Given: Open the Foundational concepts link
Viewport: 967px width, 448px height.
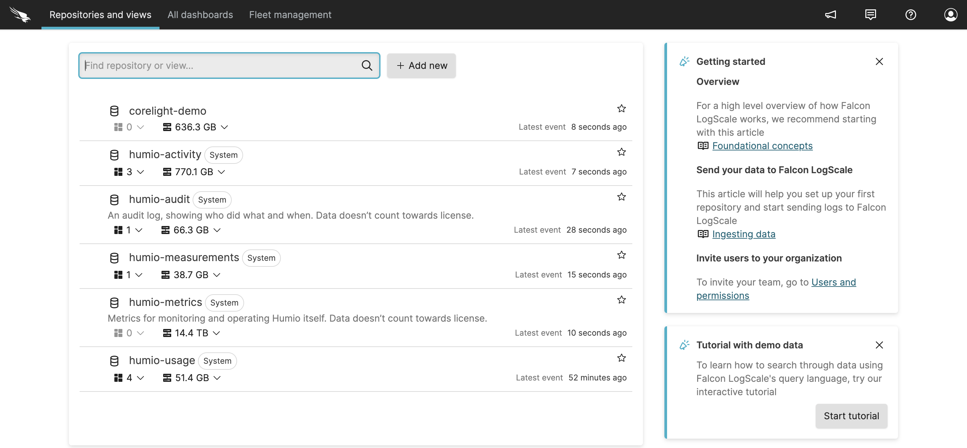Looking at the screenshot, I should (x=762, y=146).
